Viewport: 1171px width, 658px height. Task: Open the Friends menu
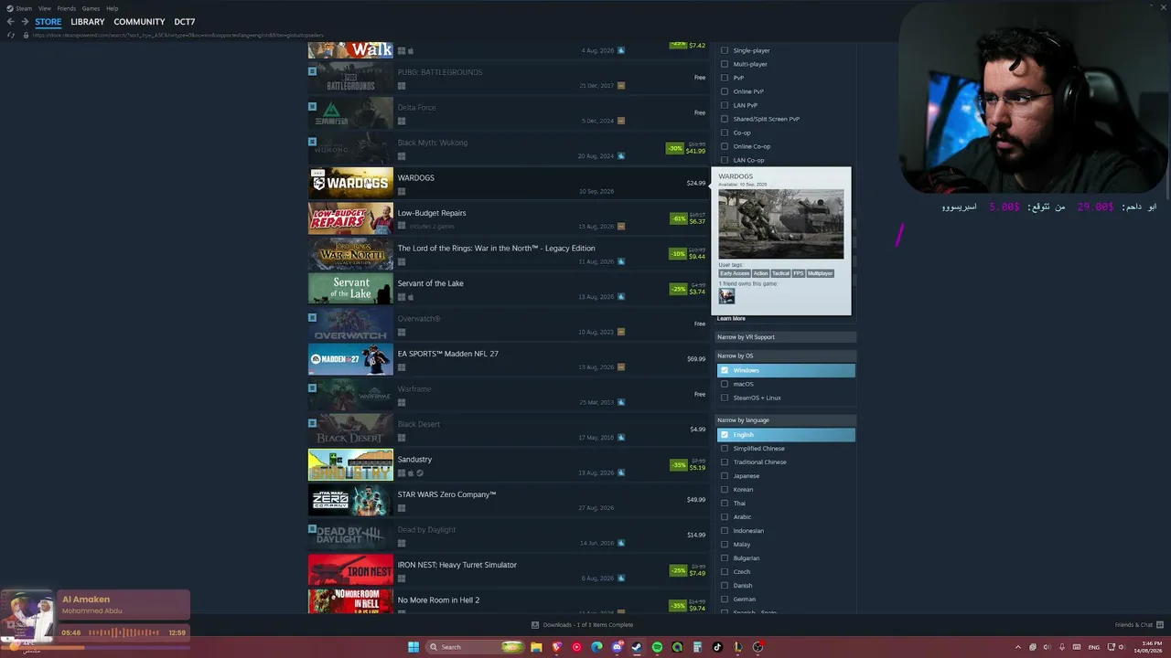(67, 8)
